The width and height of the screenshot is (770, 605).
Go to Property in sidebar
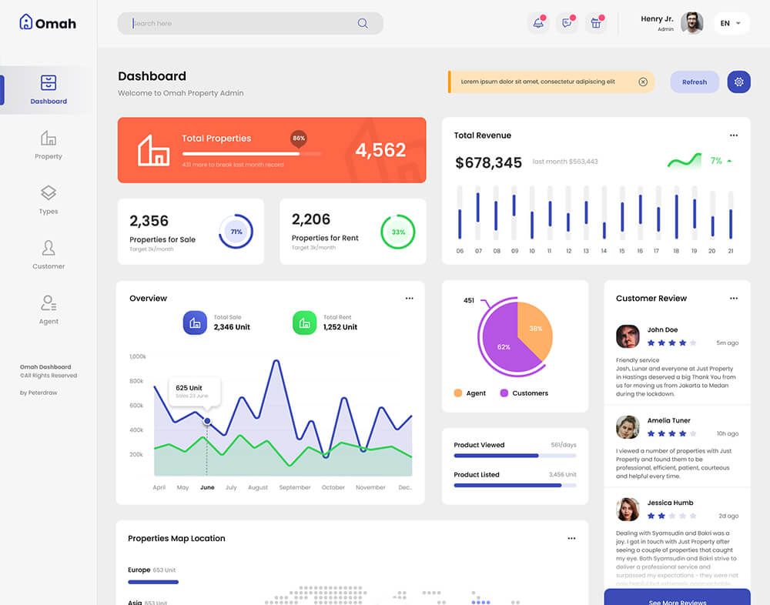click(x=48, y=145)
